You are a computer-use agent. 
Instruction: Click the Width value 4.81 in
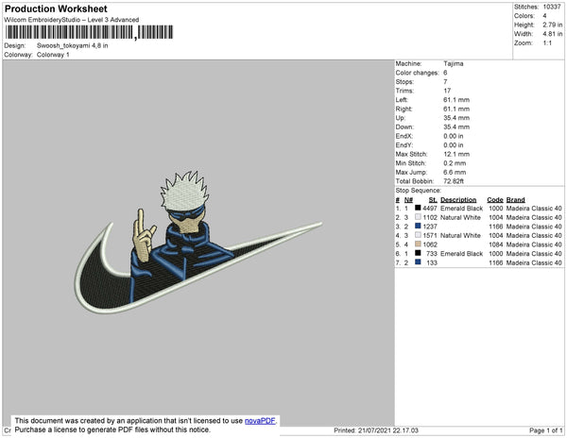(552, 34)
